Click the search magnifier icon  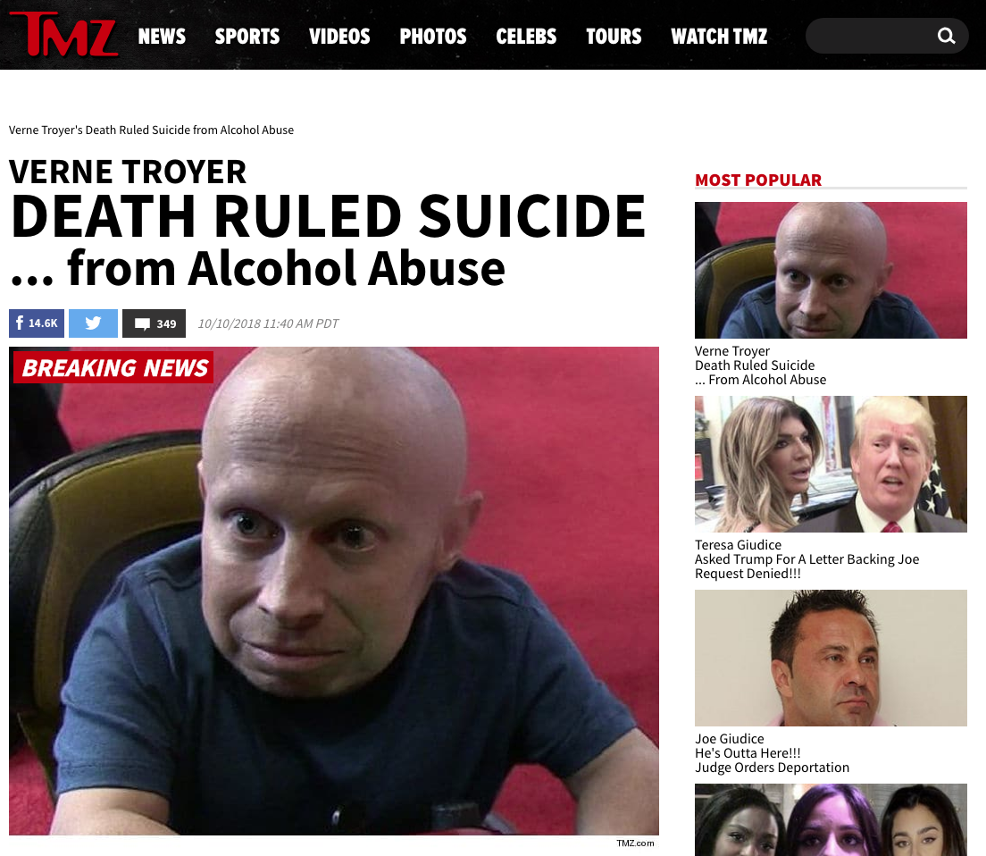(946, 36)
